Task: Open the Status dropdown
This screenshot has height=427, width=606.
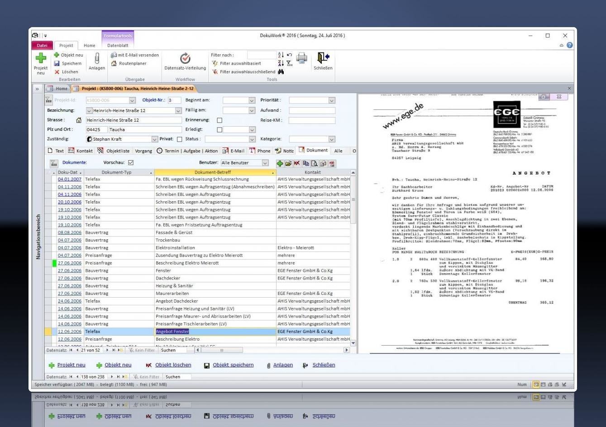Action: coord(252,139)
